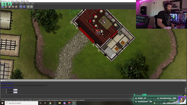
Task: Open the Tool menu
Action: coord(17,3)
